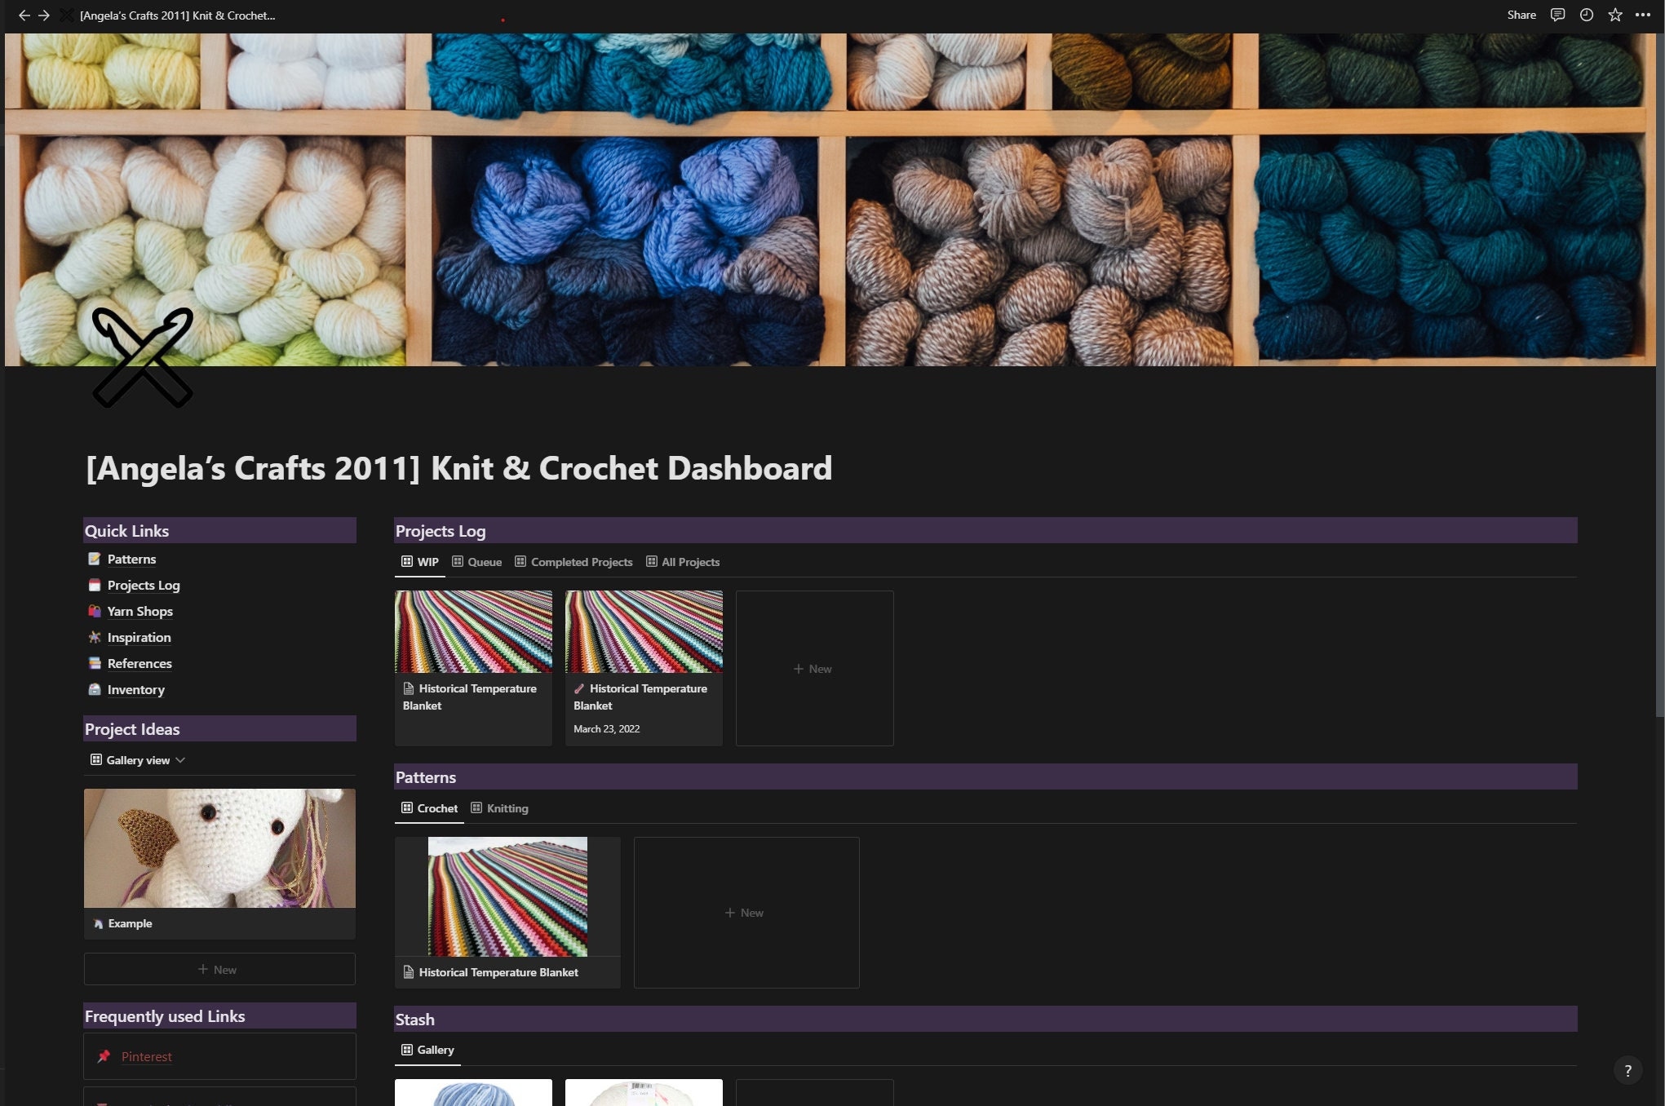Click the Share button
This screenshot has height=1106, width=1665.
(x=1521, y=14)
